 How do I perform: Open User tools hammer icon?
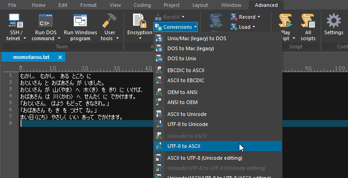pos(109,21)
